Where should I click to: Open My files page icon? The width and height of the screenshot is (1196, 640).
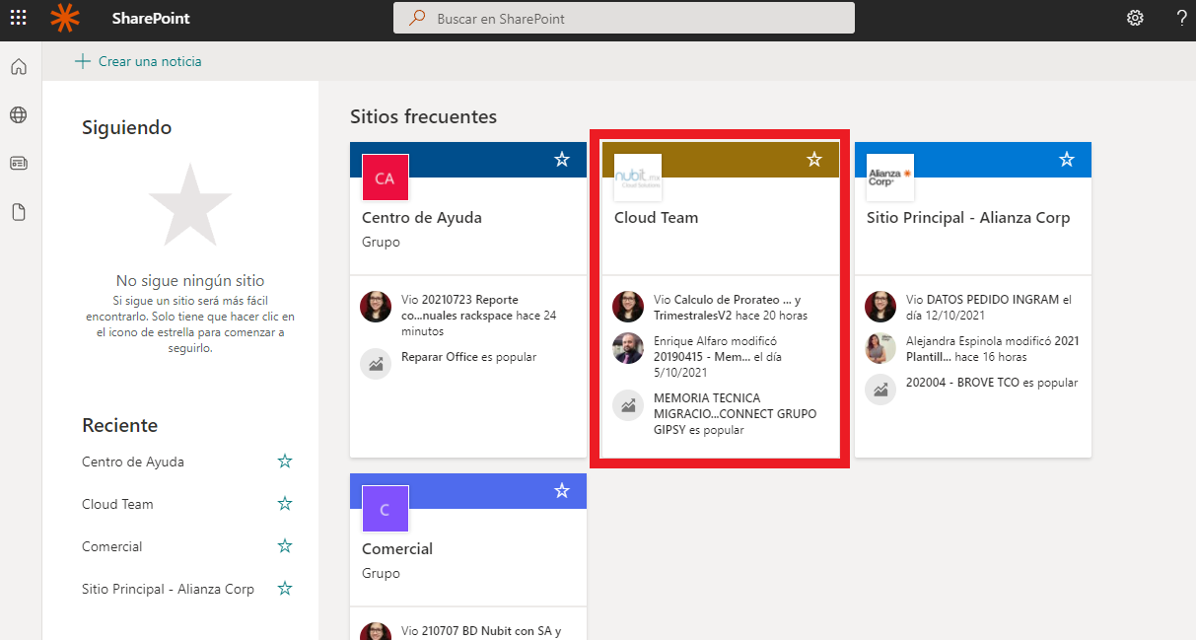click(19, 212)
